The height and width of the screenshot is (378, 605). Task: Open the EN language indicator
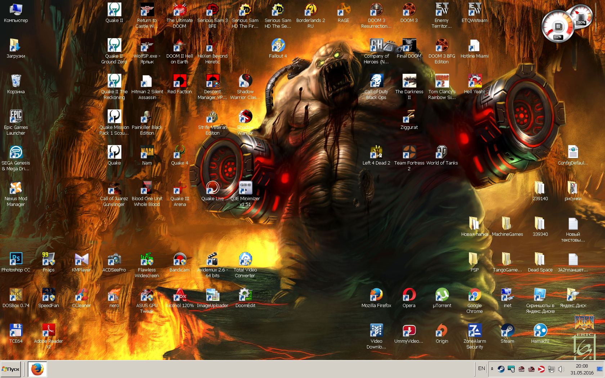(481, 369)
